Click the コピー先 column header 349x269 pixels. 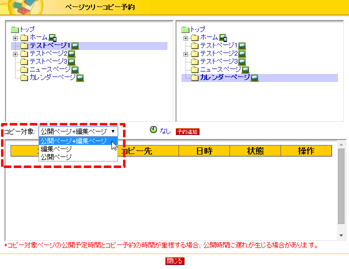click(137, 151)
